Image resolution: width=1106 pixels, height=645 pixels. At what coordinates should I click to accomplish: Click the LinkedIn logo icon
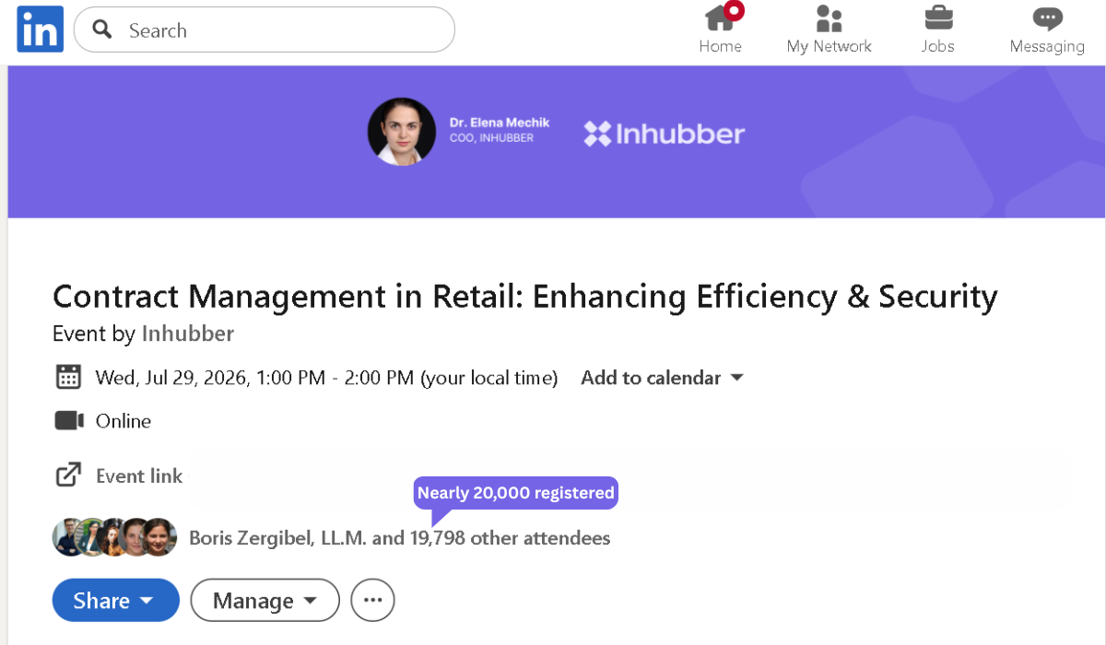click(x=40, y=29)
